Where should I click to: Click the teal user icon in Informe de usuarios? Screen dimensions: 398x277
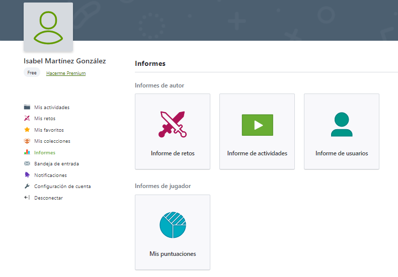(342, 125)
